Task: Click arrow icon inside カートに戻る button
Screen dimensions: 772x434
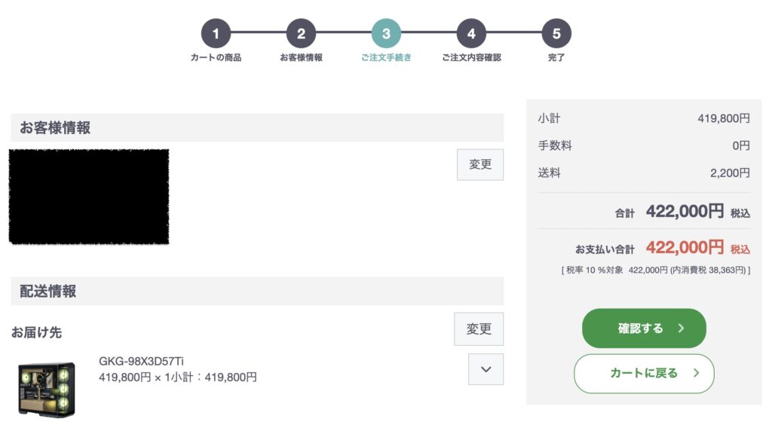Action: click(696, 373)
